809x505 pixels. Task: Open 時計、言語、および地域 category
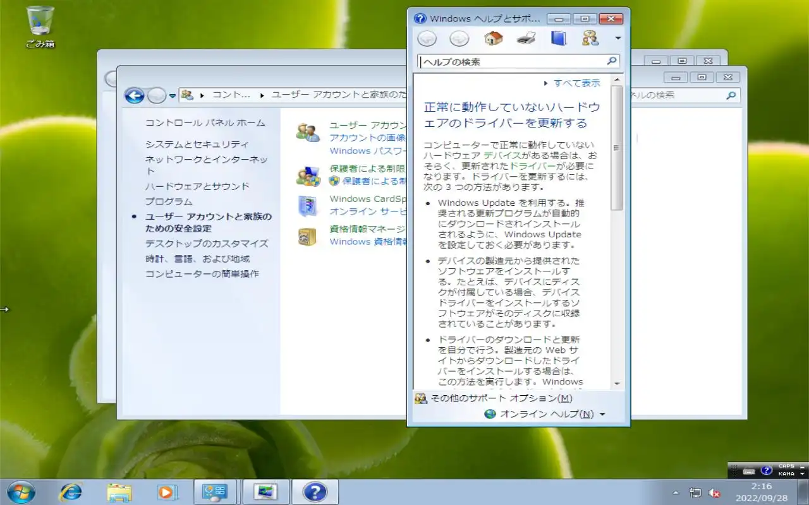pyautogui.click(x=197, y=259)
